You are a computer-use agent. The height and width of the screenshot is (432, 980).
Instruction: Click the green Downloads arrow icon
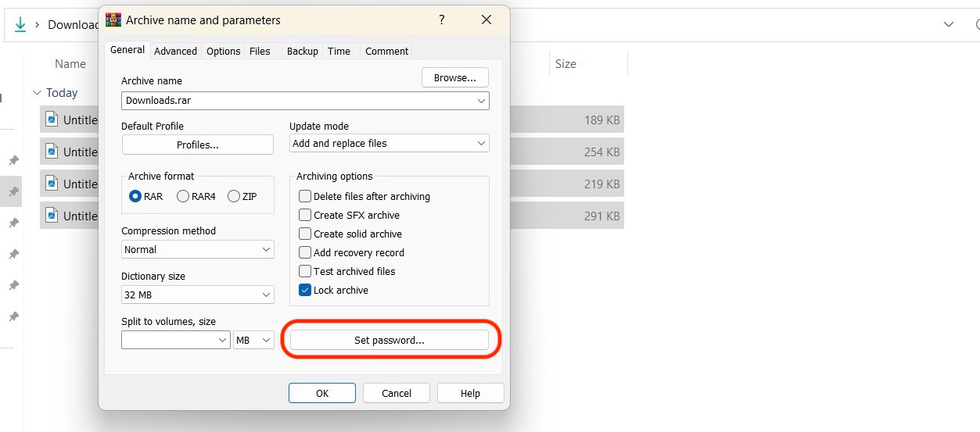(x=20, y=24)
